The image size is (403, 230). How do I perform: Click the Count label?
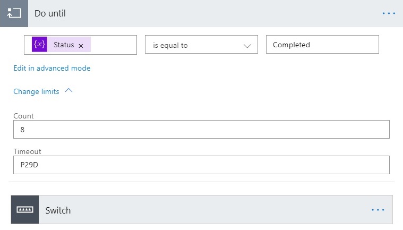23,116
